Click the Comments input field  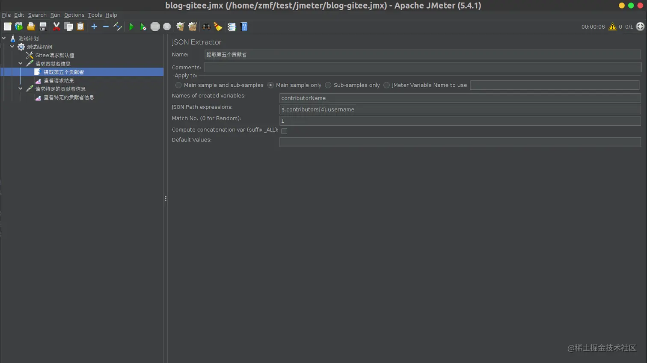coord(422,68)
